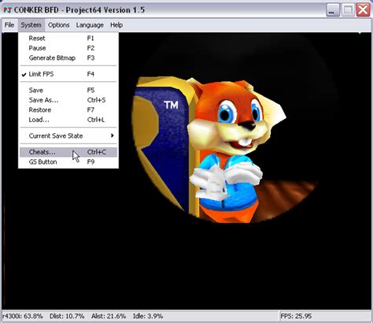Click the GS Button menu entry
Screen dimensions: 373x323
68,161
